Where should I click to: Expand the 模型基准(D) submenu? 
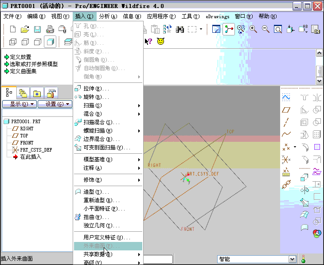click(108, 160)
